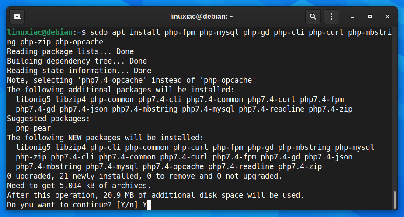Viewport: 404px width, 217px height.
Task: Click 'The following NEW packages' line
Action: pyautogui.click(x=105, y=138)
